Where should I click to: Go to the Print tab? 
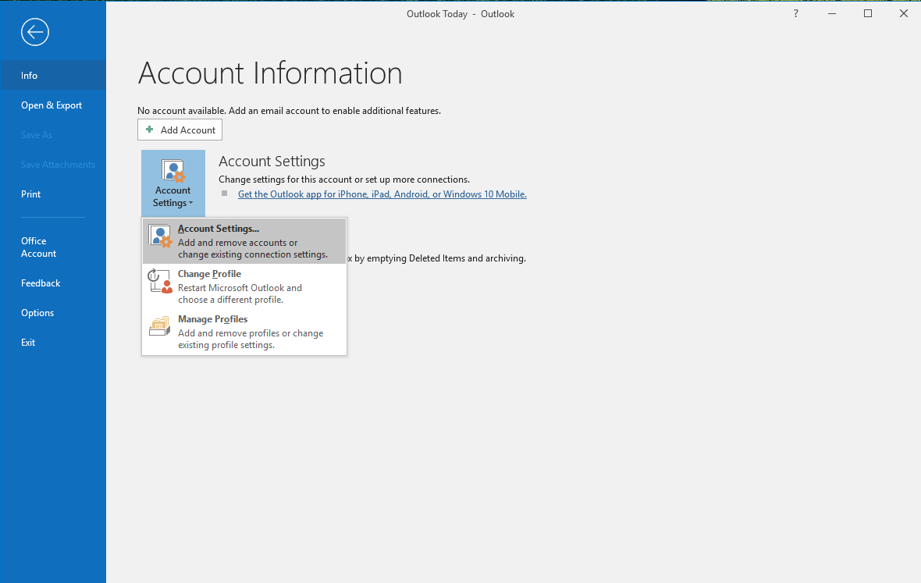click(x=53, y=194)
